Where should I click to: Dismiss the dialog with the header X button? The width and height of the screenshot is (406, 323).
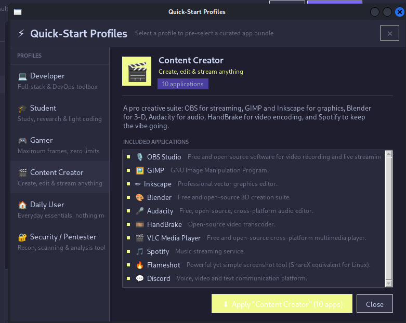coord(390,33)
